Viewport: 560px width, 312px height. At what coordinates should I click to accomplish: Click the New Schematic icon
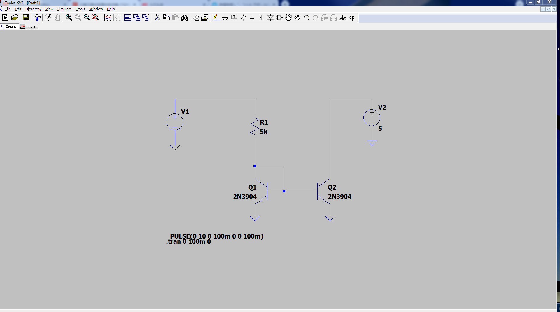(x=5, y=17)
